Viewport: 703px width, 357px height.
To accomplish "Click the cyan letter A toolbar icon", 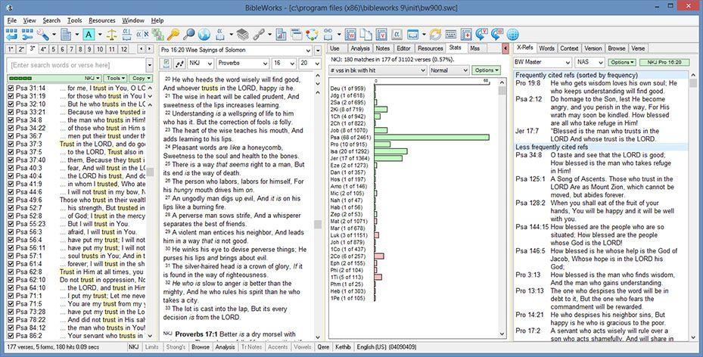I will 89,34.
